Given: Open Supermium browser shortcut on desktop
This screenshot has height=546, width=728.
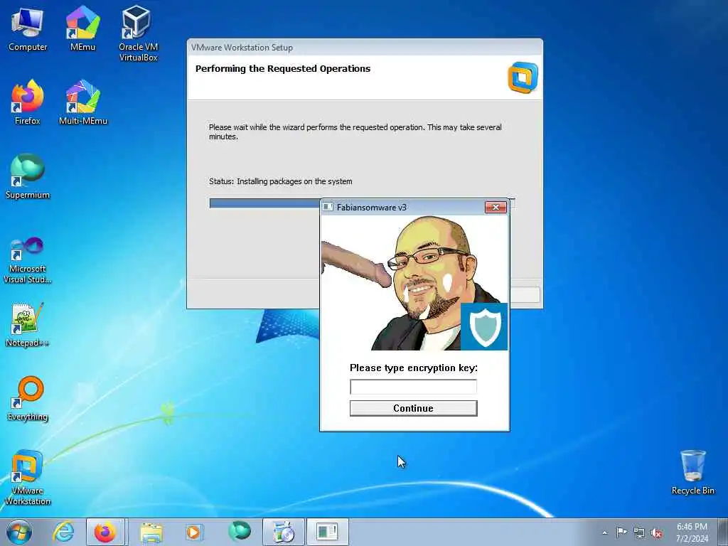Looking at the screenshot, I should (x=28, y=176).
